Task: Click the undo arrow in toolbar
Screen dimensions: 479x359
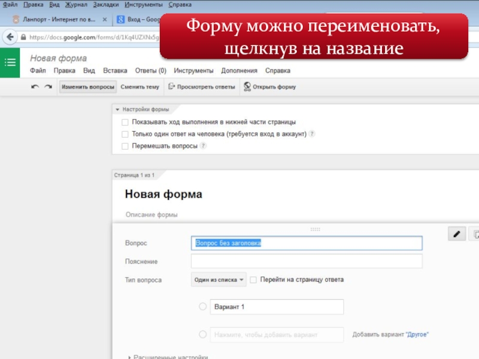Action: click(x=35, y=87)
